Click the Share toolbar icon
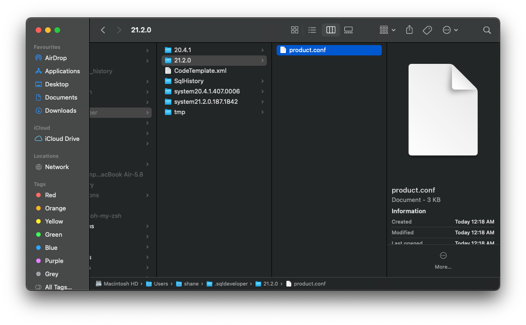Viewport: 526px width, 325px height. tap(409, 30)
